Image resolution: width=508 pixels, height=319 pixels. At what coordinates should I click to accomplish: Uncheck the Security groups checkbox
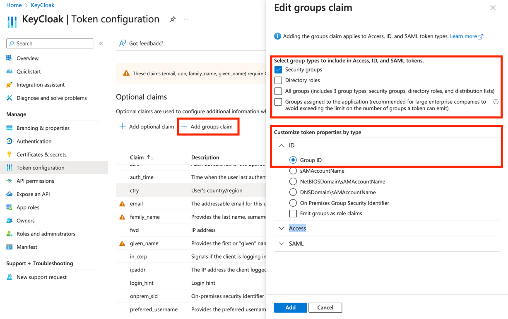point(278,70)
